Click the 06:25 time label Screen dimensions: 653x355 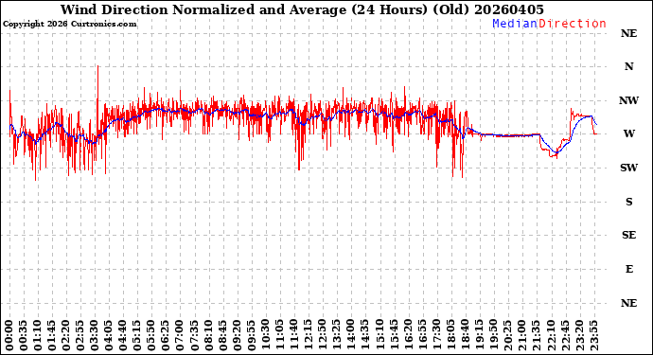click(167, 335)
